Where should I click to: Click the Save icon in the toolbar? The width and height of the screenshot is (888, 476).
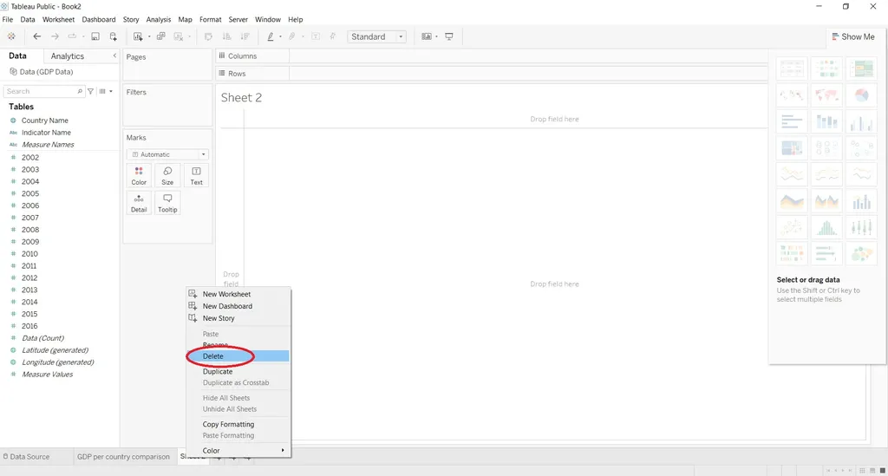95,36
